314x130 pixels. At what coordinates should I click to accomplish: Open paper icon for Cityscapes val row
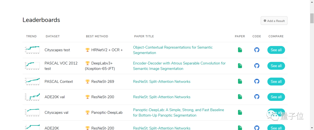[x=240, y=112]
